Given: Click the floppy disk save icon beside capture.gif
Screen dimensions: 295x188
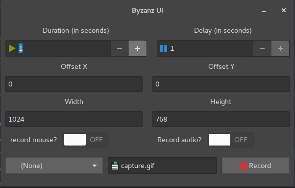Looking at the screenshot, I should tap(115, 166).
